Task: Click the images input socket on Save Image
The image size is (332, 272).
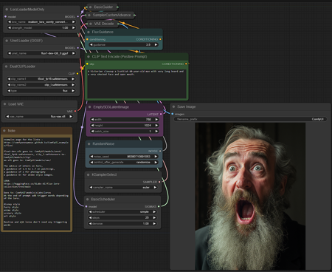Action: 173,114
